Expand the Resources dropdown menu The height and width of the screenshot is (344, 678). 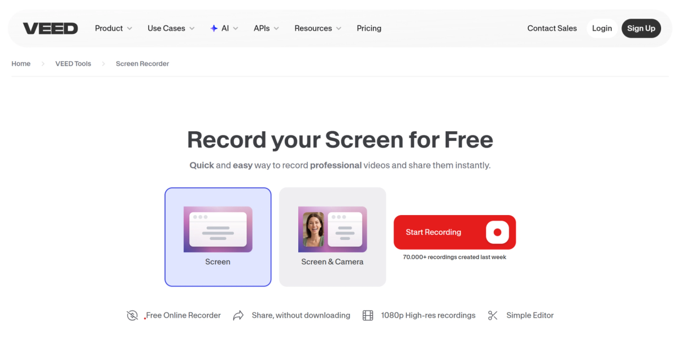coord(318,28)
